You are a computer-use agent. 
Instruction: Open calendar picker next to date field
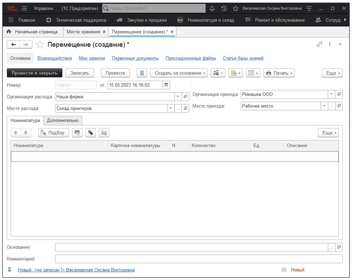pos(166,85)
